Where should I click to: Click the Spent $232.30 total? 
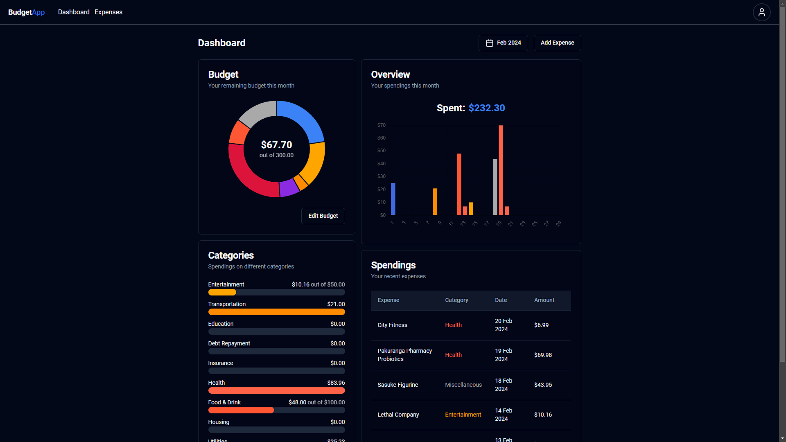[471, 108]
